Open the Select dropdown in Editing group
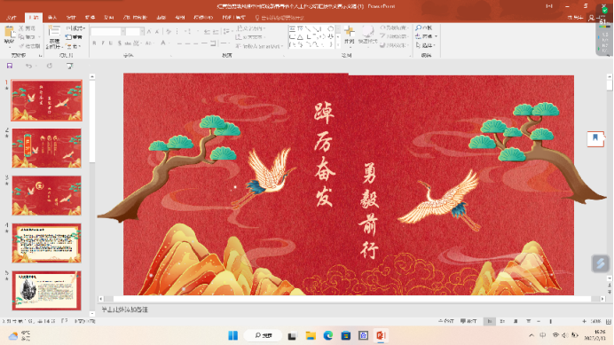 (x=426, y=45)
